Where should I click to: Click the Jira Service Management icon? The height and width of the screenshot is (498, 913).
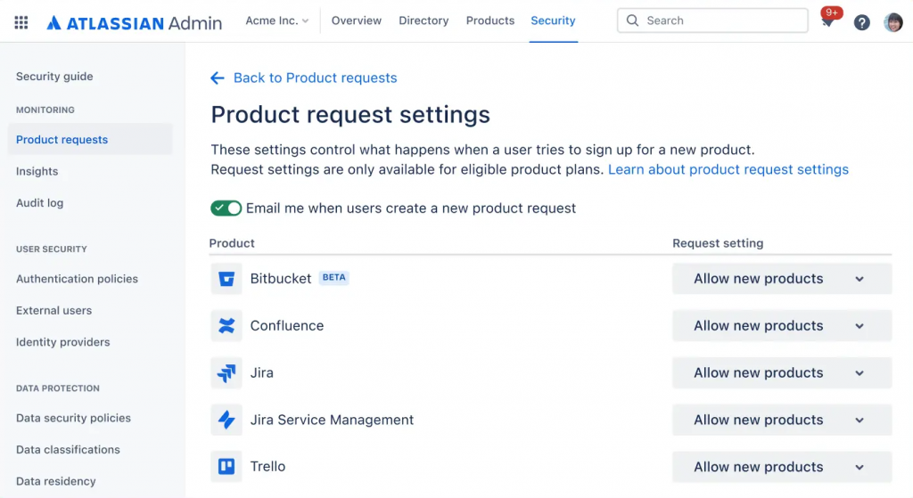[226, 420]
